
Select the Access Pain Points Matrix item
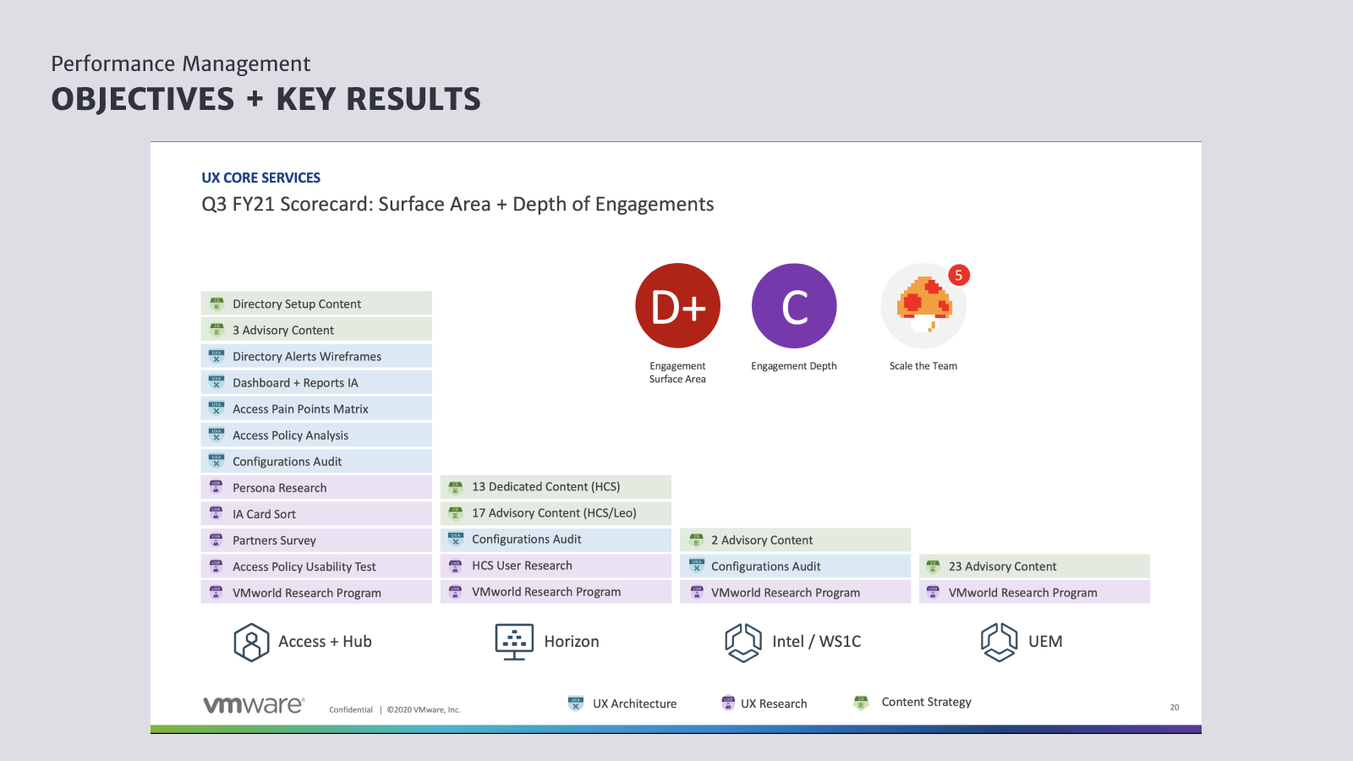click(316, 409)
